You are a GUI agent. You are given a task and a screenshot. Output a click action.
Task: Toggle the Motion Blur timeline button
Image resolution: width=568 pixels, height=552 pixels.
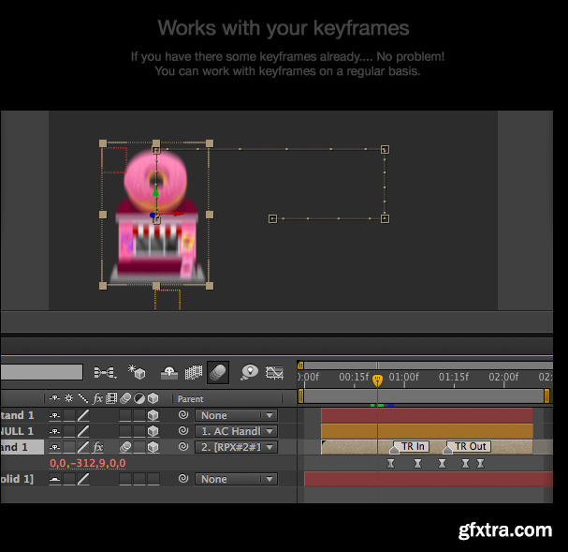click(217, 372)
